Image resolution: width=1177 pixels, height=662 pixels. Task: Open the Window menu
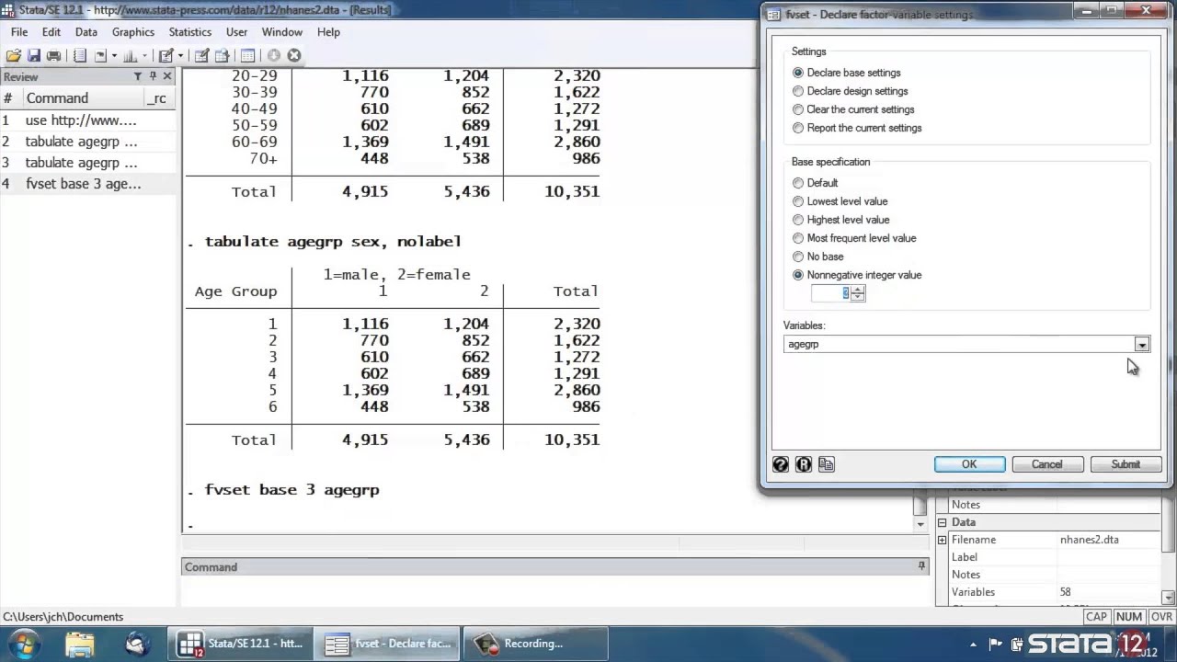click(282, 32)
